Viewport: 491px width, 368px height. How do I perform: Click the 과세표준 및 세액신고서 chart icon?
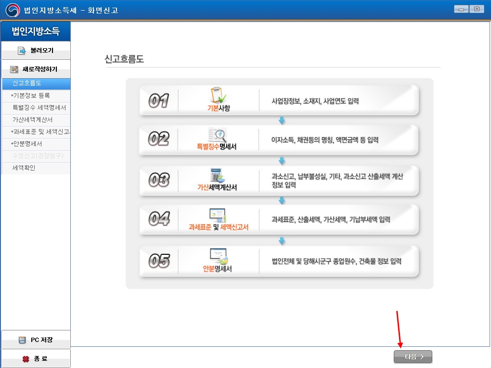point(218,216)
